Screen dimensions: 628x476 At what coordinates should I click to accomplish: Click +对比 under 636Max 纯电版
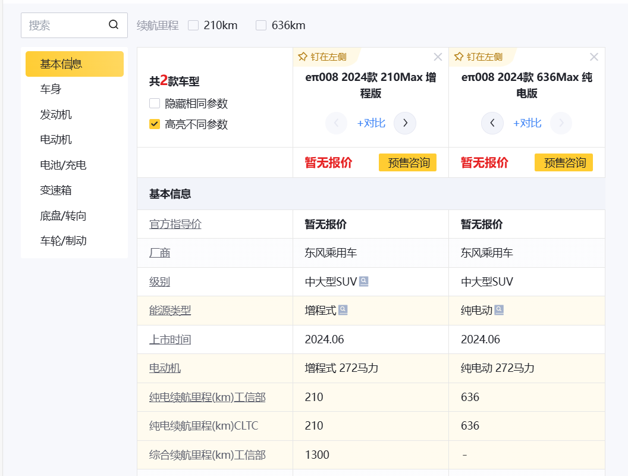(527, 123)
